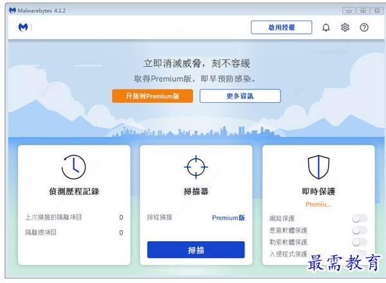Viewport: 386px width, 283px height.
Task: Open 偵測歷程記錄 card title
Action: [x=74, y=192]
